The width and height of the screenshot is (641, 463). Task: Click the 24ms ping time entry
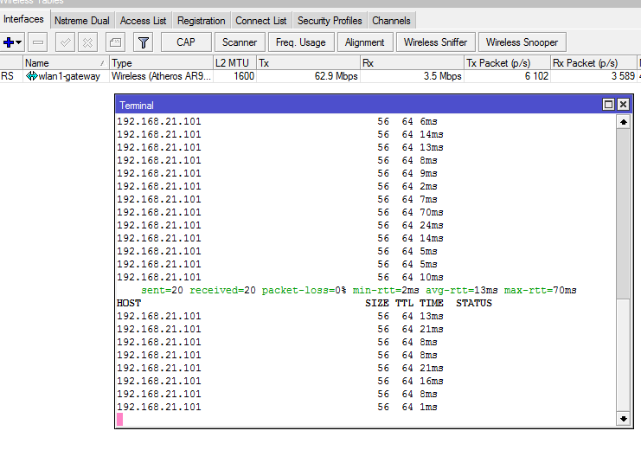(x=432, y=225)
